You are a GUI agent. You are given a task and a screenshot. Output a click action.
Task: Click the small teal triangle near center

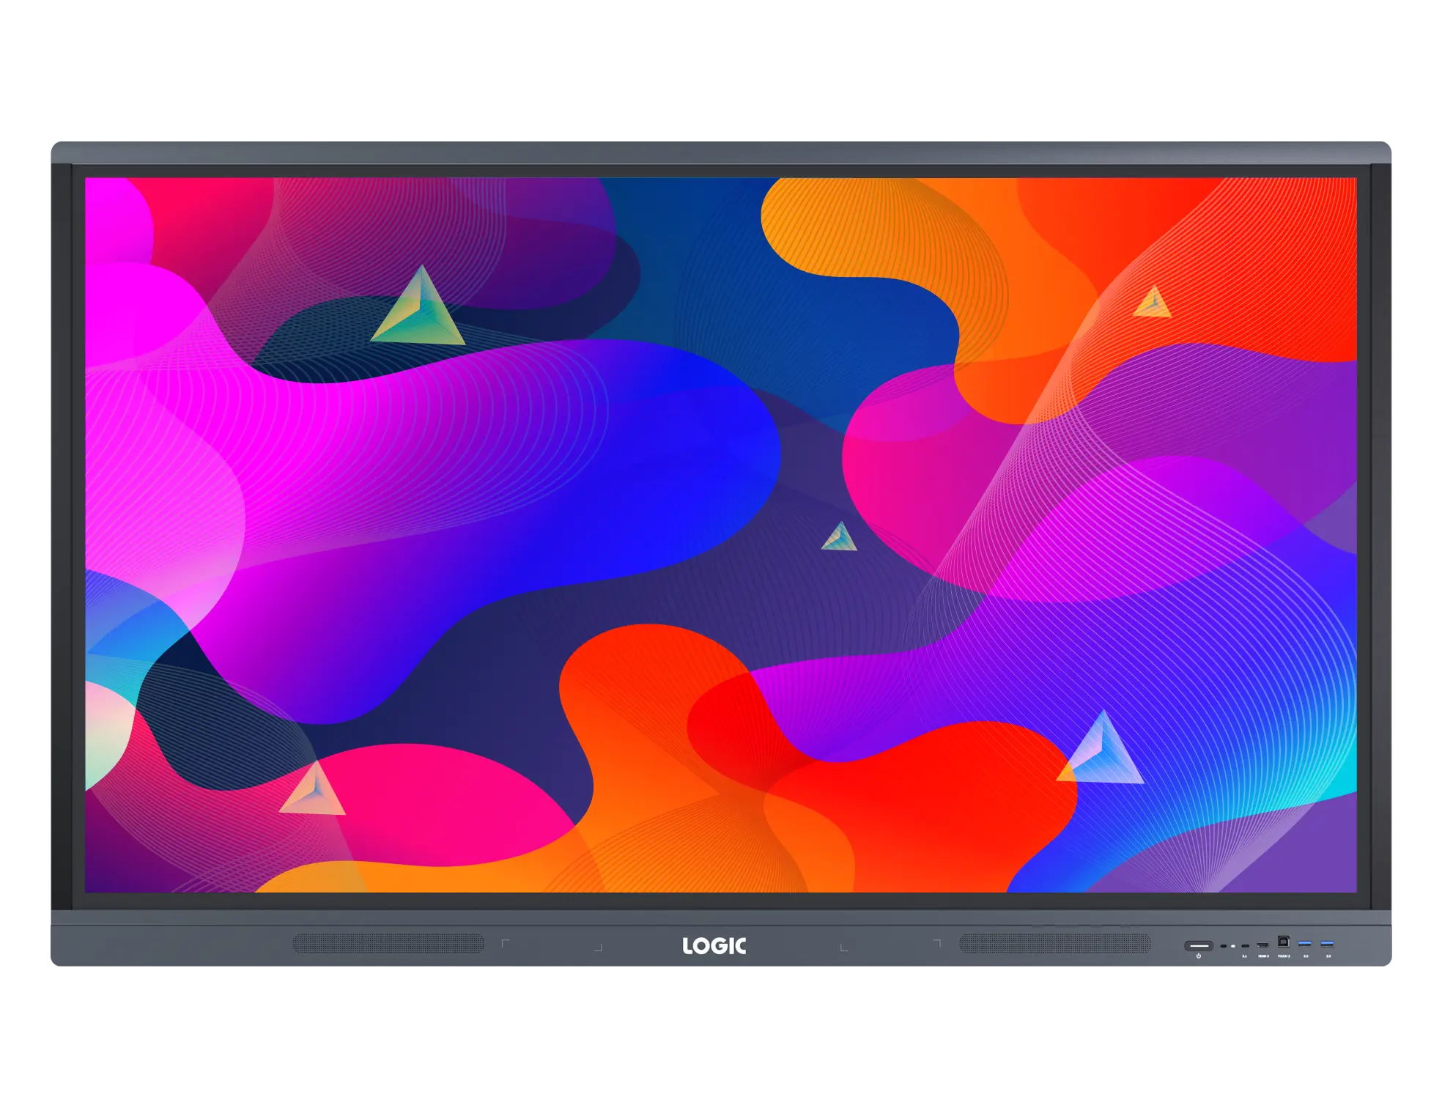840,539
